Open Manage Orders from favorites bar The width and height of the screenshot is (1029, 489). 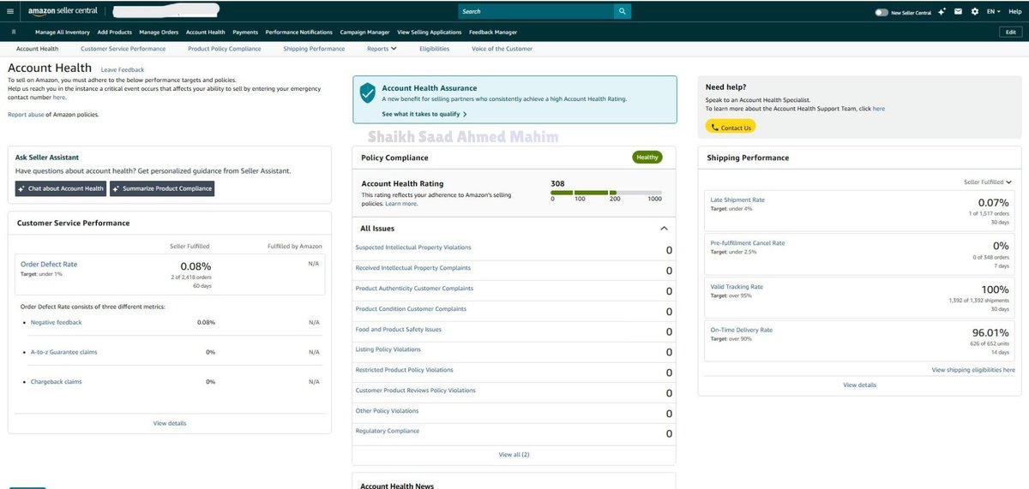click(x=159, y=32)
